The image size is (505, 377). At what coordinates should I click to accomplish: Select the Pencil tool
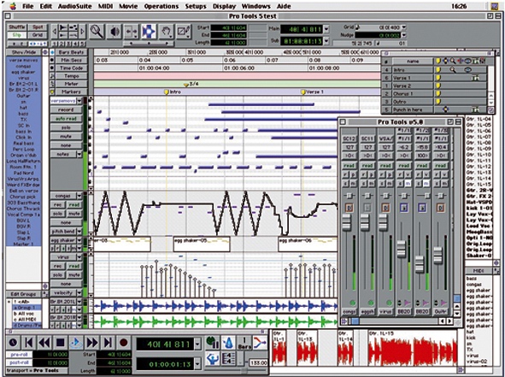(184, 32)
